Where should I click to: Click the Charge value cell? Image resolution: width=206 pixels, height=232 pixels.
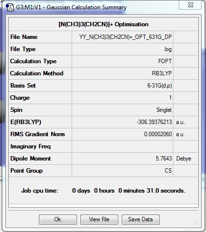tap(122, 98)
